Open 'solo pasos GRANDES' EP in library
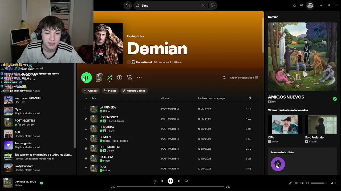Viewport: 341px width, 191px height. [x=39, y=100]
